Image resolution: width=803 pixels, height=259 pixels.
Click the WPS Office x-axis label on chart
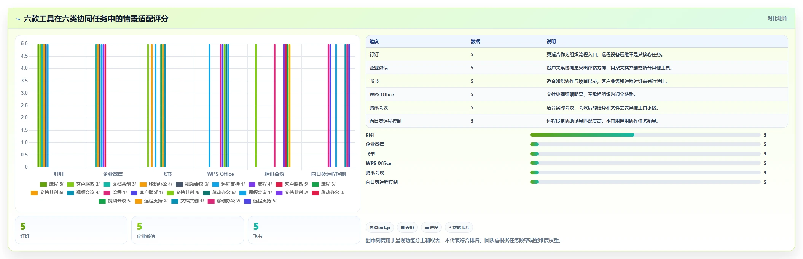coord(221,174)
